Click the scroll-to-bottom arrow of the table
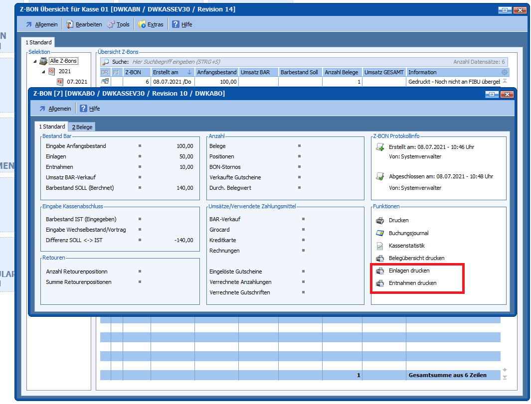531x404 pixels. (505, 378)
